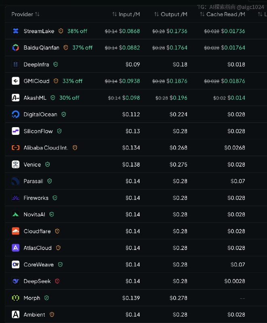The height and width of the screenshot is (323, 267).
Task: Click the Cloudflare provider logo
Action: point(16,231)
